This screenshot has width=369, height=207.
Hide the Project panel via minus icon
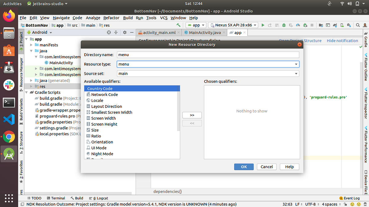(132, 32)
